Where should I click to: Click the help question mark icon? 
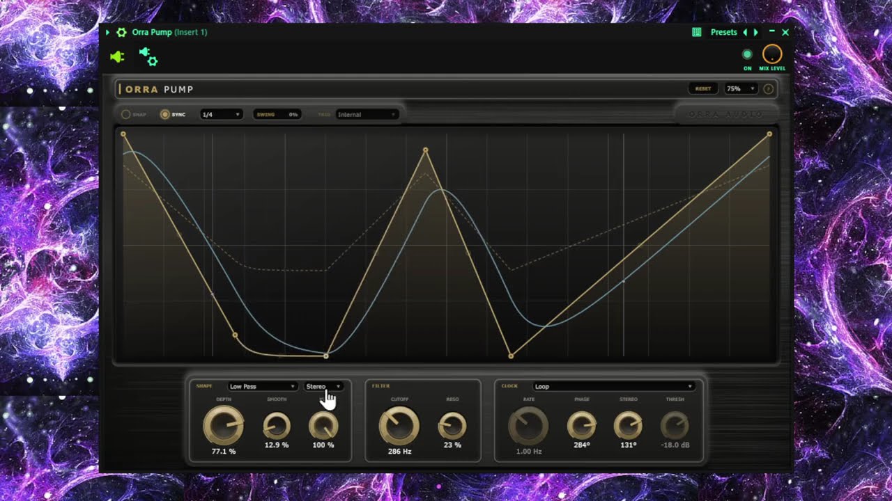coord(769,89)
